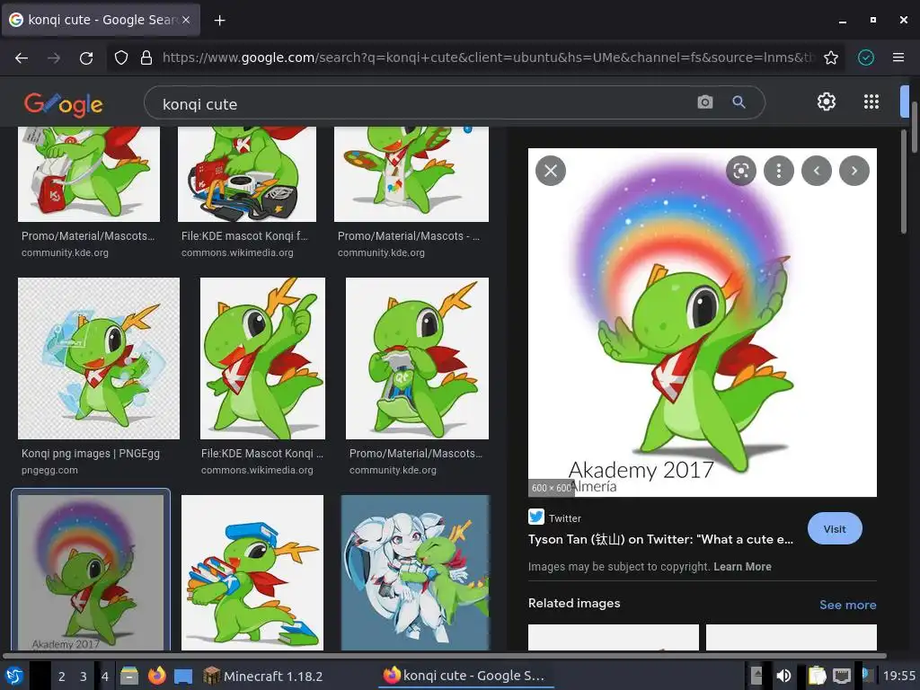Open the clipboard manager tray icon
920x690 pixels.
816,676
